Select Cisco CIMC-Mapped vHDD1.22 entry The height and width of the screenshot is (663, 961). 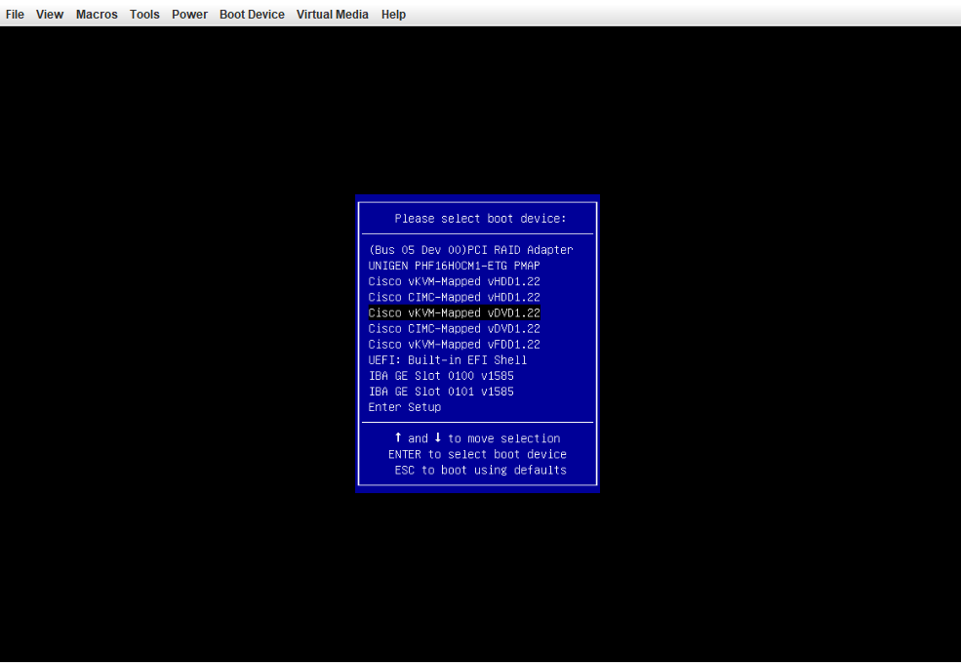click(x=454, y=297)
